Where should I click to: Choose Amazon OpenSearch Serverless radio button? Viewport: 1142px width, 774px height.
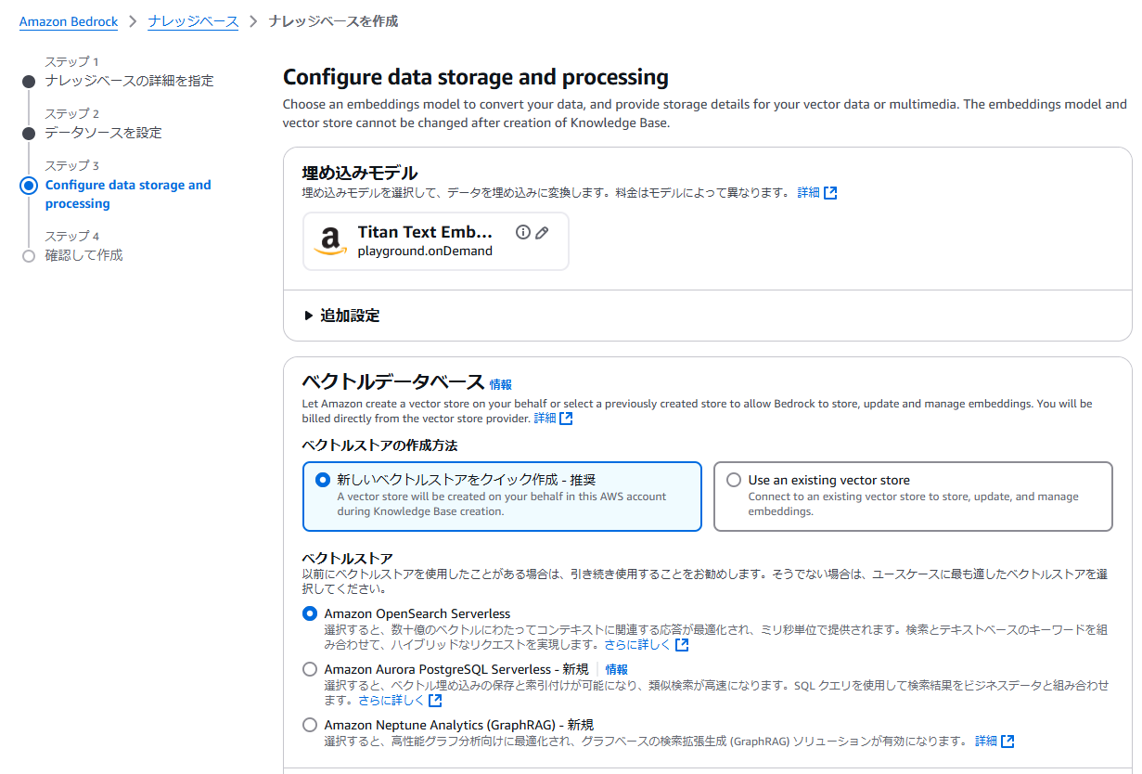[310, 613]
